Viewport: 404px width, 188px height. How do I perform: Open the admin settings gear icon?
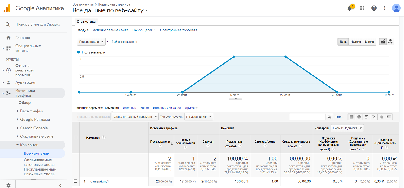pos(8,185)
